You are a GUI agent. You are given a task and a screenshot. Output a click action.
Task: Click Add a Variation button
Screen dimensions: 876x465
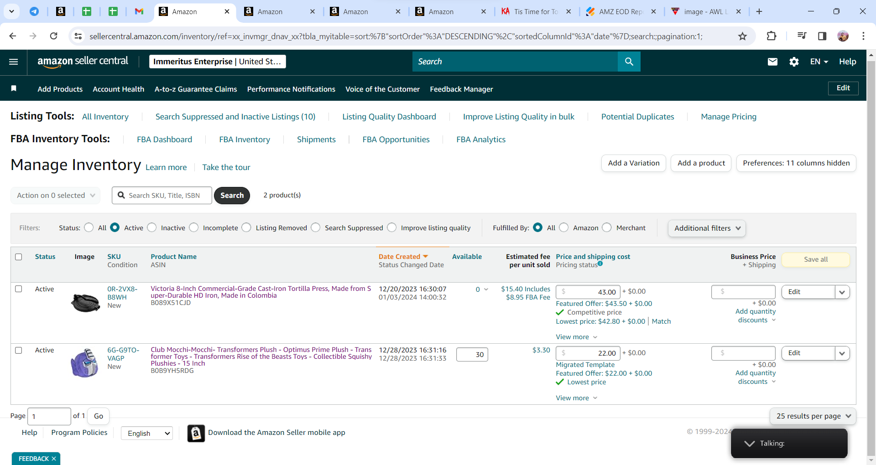[634, 163]
